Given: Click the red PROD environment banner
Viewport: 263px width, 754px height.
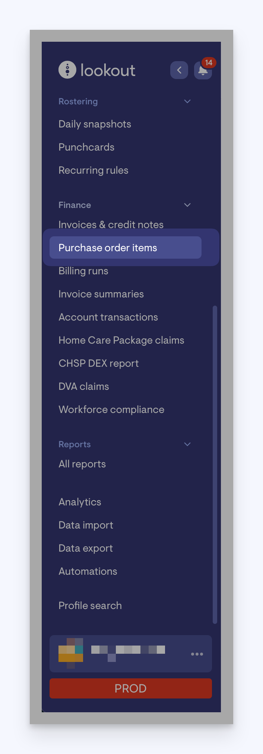Looking at the screenshot, I should [130, 688].
